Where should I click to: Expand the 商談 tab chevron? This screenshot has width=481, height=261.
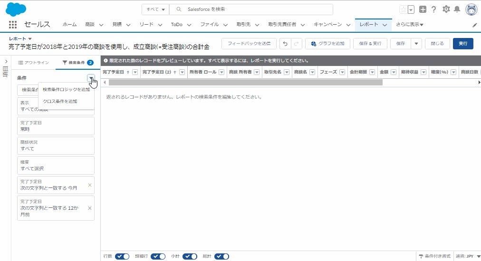(101, 25)
